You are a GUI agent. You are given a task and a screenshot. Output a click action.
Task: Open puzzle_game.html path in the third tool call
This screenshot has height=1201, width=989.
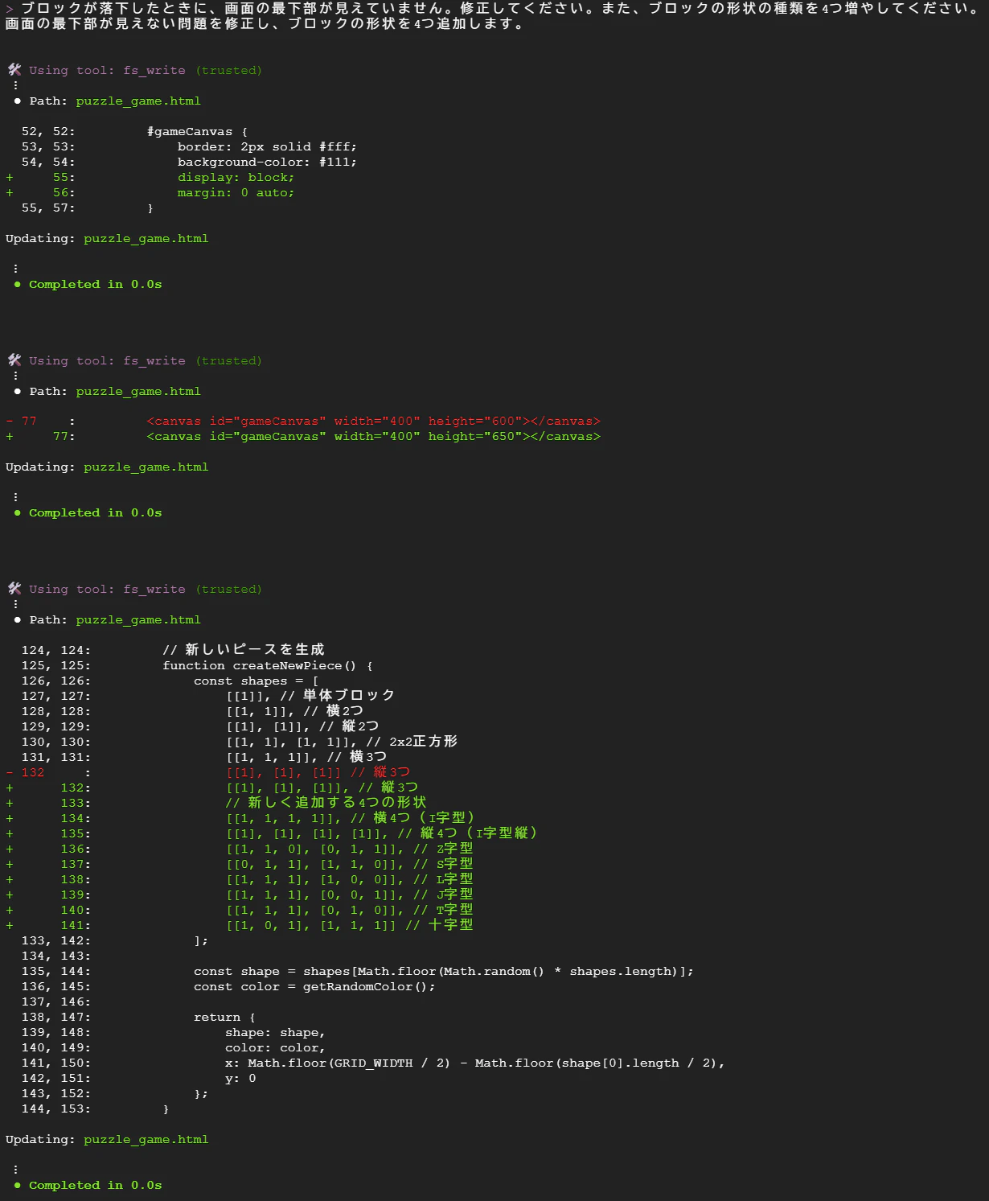point(138,620)
